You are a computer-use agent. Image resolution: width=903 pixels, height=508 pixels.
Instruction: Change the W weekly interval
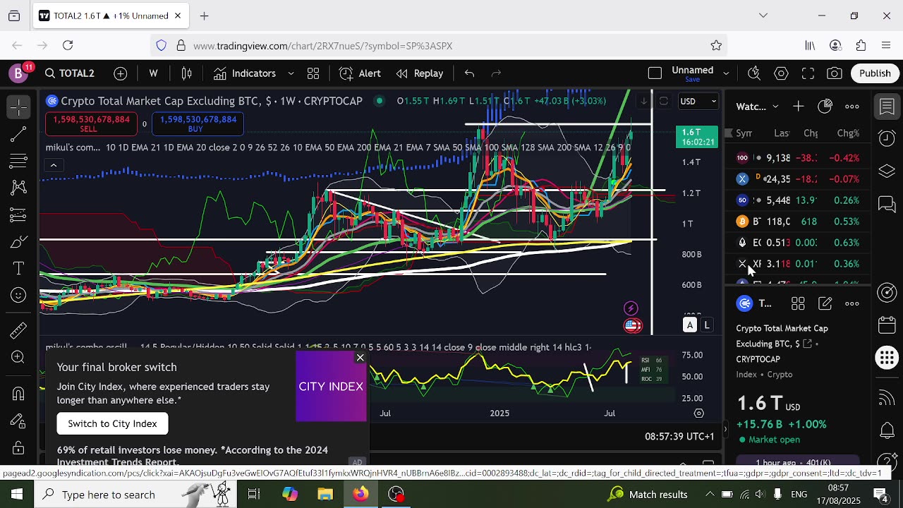pyautogui.click(x=153, y=73)
